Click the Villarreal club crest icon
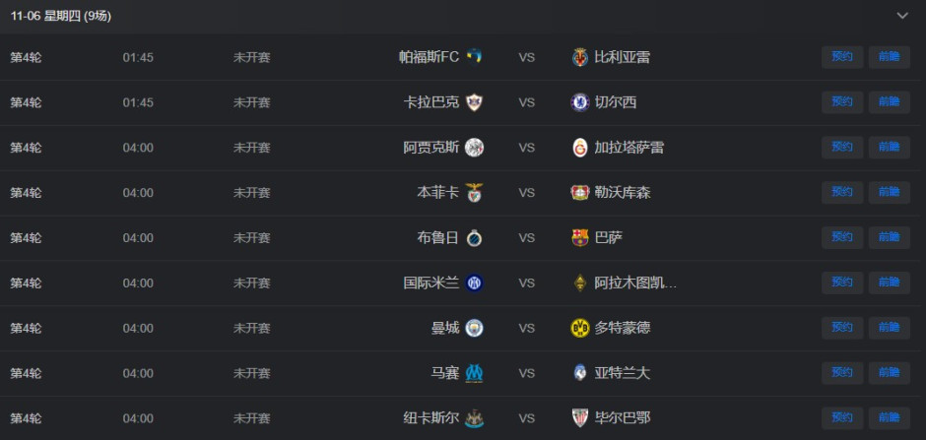This screenshot has width=926, height=440. pos(580,57)
